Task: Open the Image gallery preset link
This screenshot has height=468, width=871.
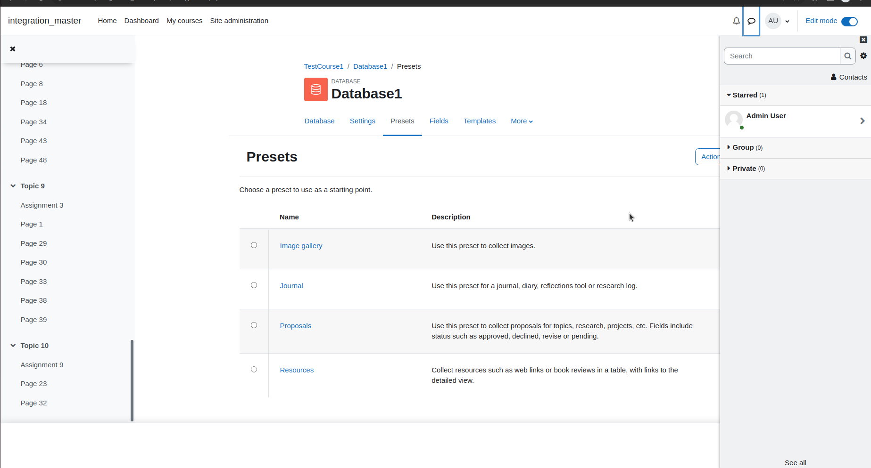Action: 301,246
